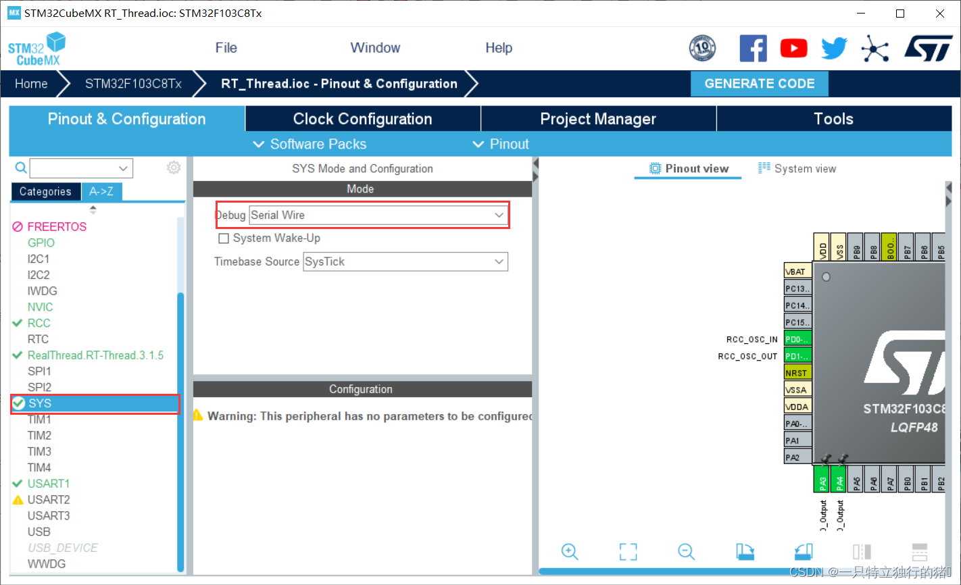Select SYS in peripheral list
The height and width of the screenshot is (585, 961).
[95, 403]
